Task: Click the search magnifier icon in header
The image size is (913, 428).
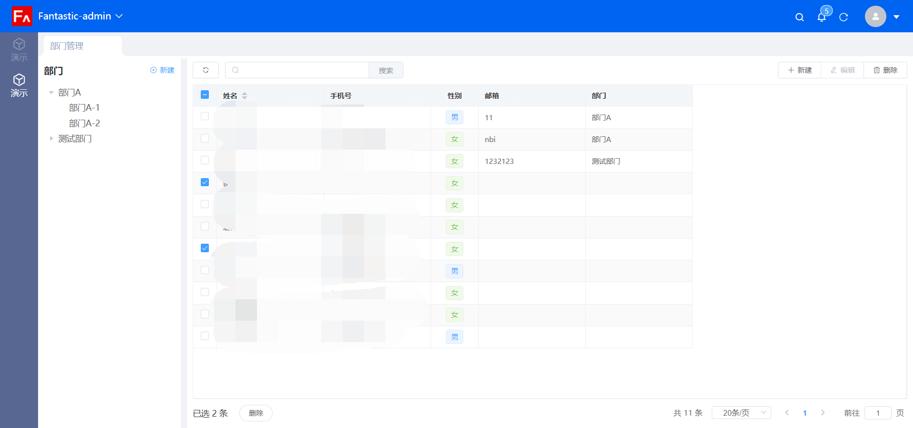Action: (799, 17)
